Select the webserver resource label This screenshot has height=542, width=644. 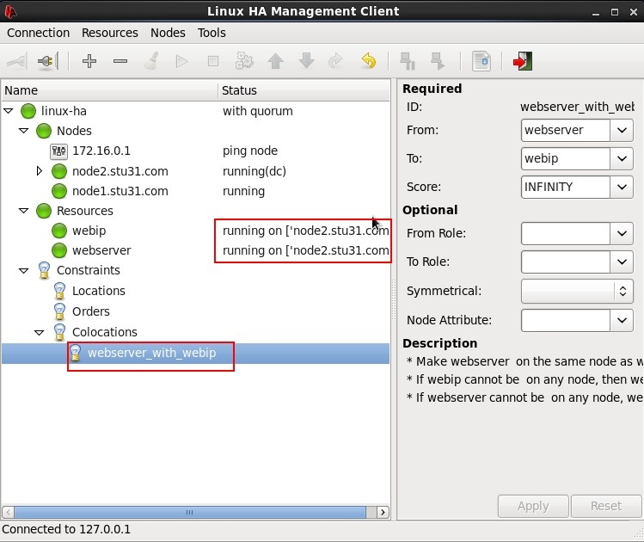(x=101, y=250)
